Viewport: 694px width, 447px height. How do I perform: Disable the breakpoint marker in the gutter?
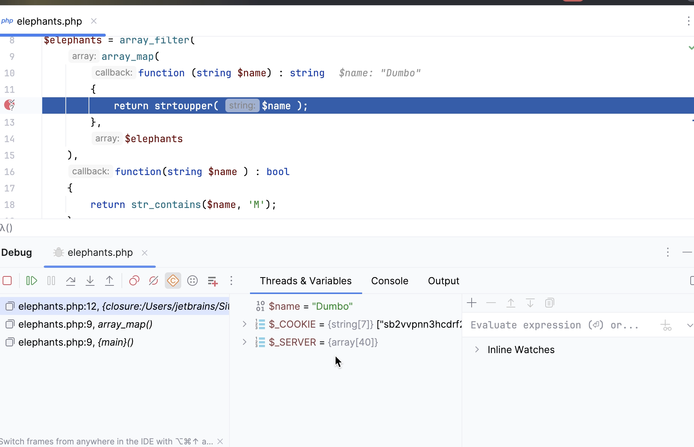tap(10, 105)
